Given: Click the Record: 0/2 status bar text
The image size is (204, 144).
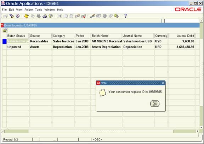Looking at the screenshot, I should (x=11, y=140).
